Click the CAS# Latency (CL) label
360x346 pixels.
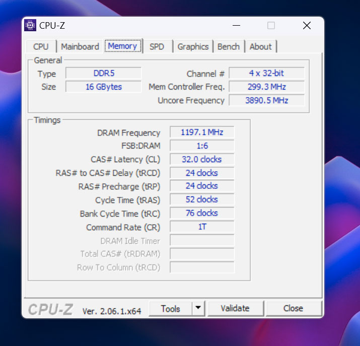point(125,159)
